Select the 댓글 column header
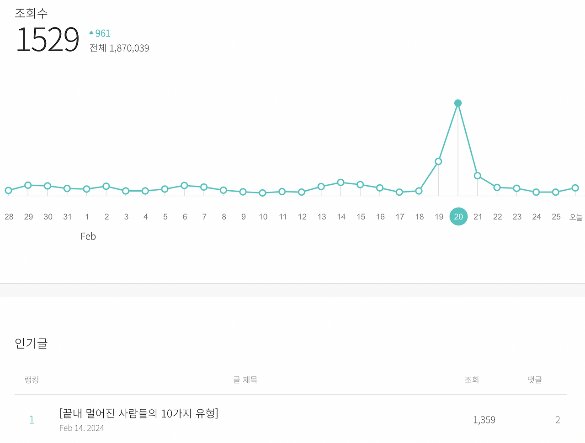Screen dimensions: 585x443 [534, 380]
